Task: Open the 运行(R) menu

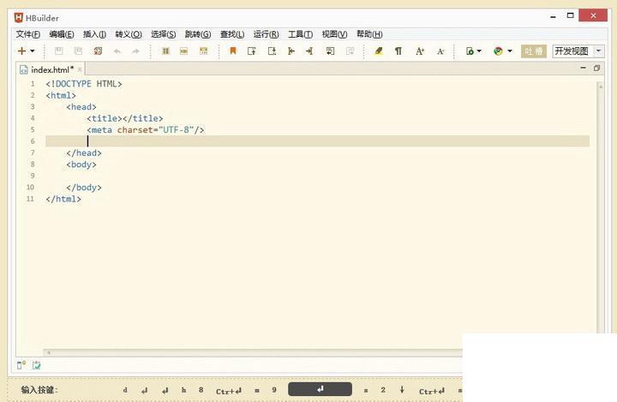Action: [266, 34]
